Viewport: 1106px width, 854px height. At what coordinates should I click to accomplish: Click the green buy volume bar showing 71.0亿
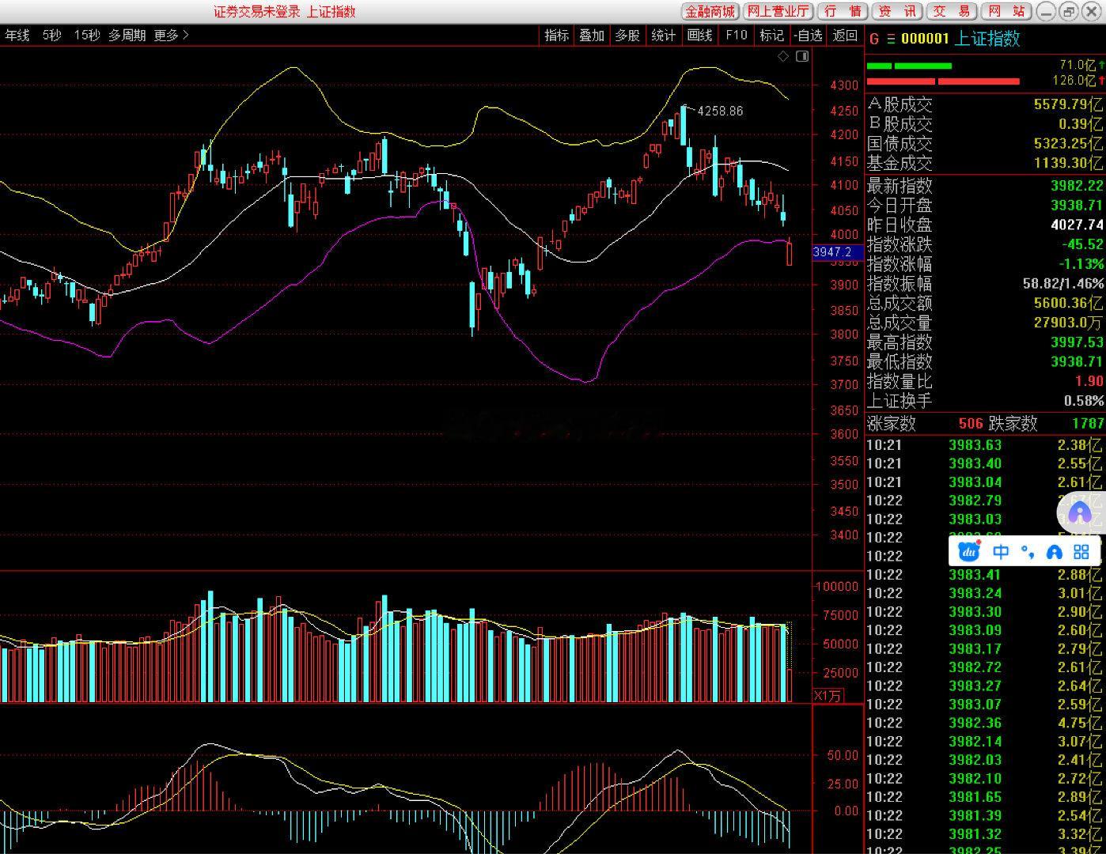tap(909, 66)
